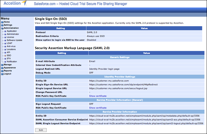Open the Manage menu section
Image resolution: width=207 pixels, height=134 pixels.
pyautogui.click(x=8, y=65)
